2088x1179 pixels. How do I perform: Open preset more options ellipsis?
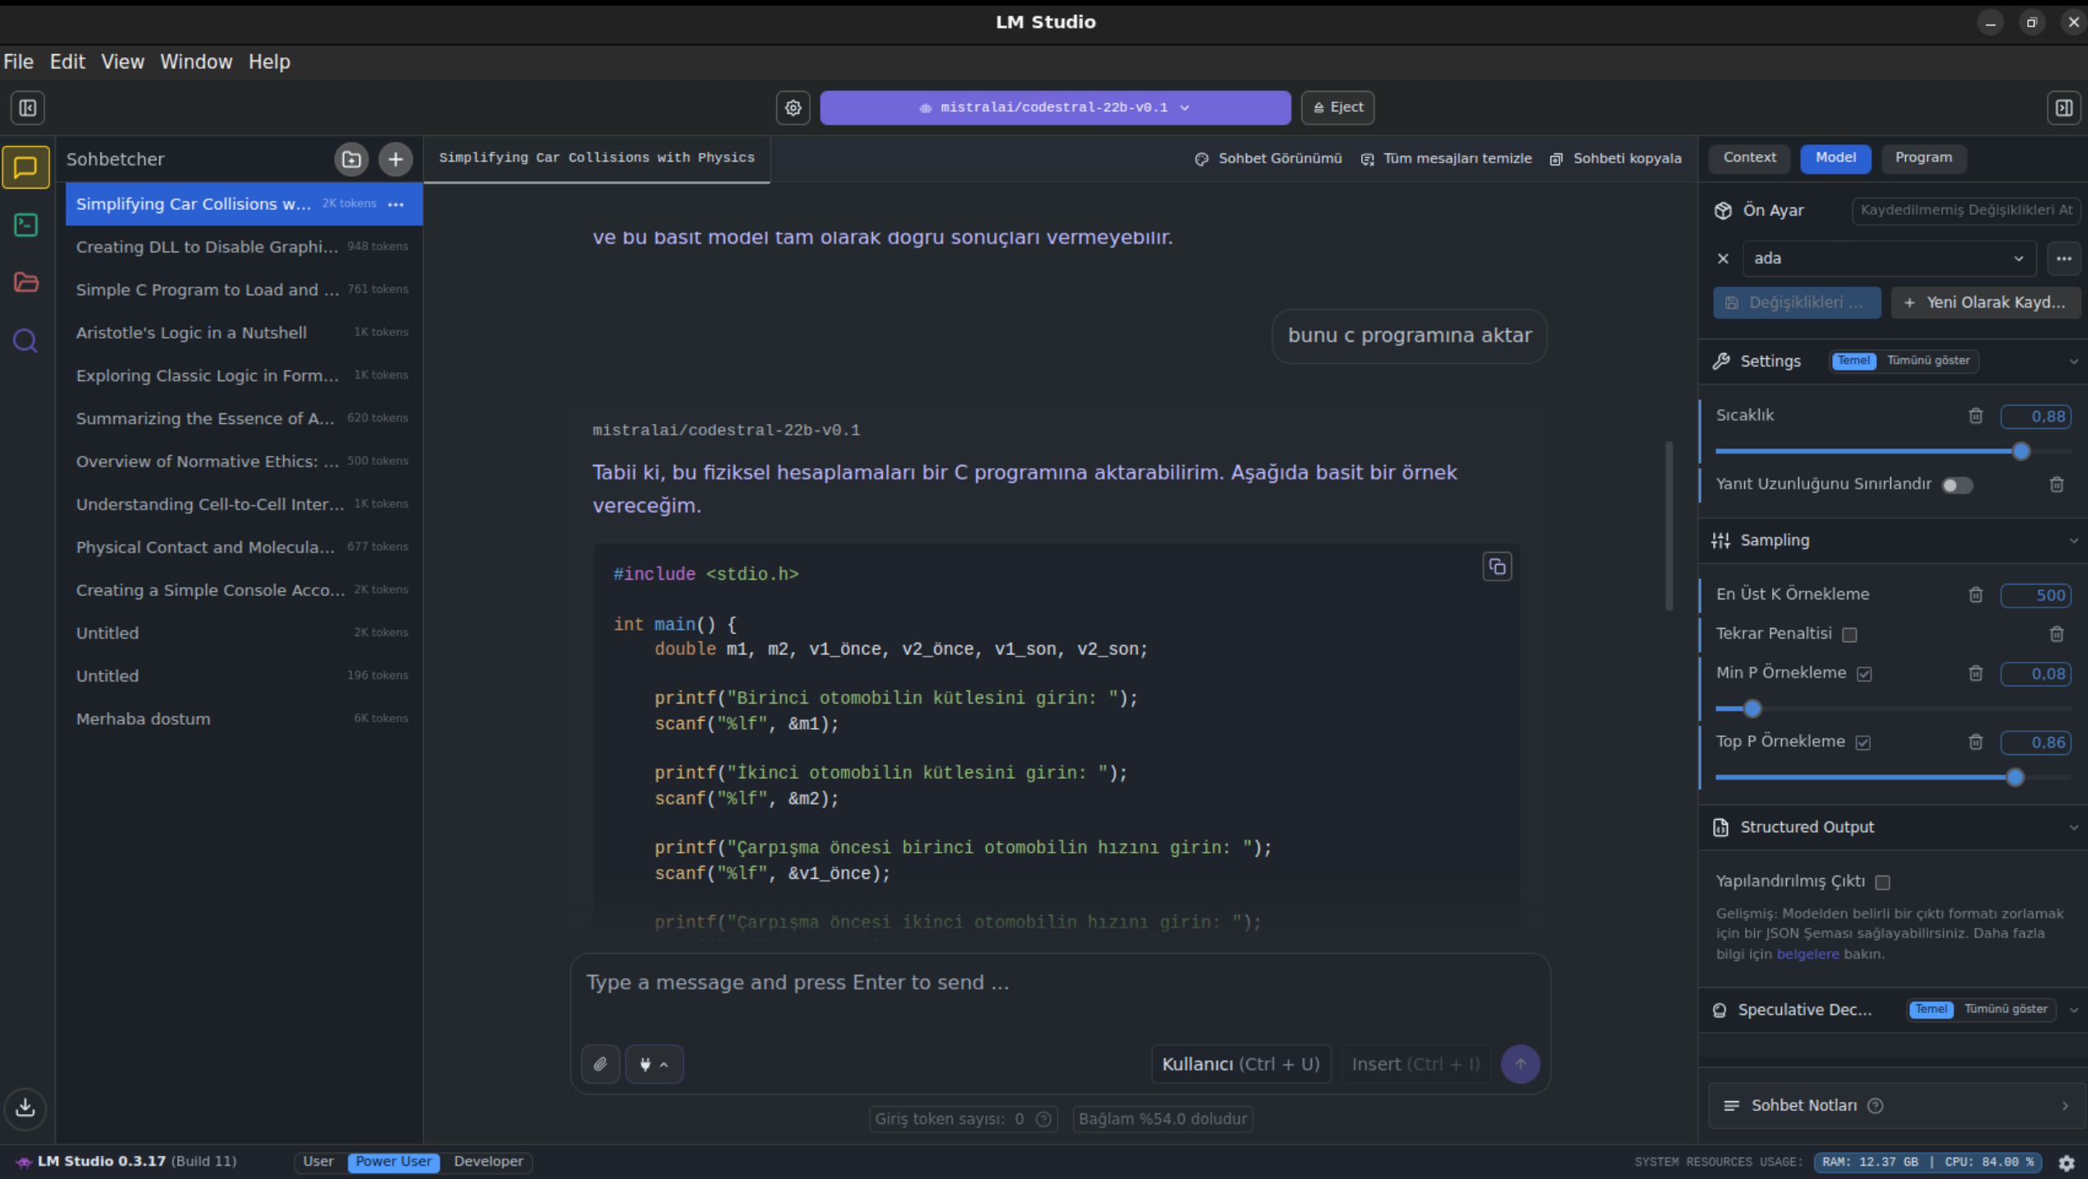tap(2063, 258)
